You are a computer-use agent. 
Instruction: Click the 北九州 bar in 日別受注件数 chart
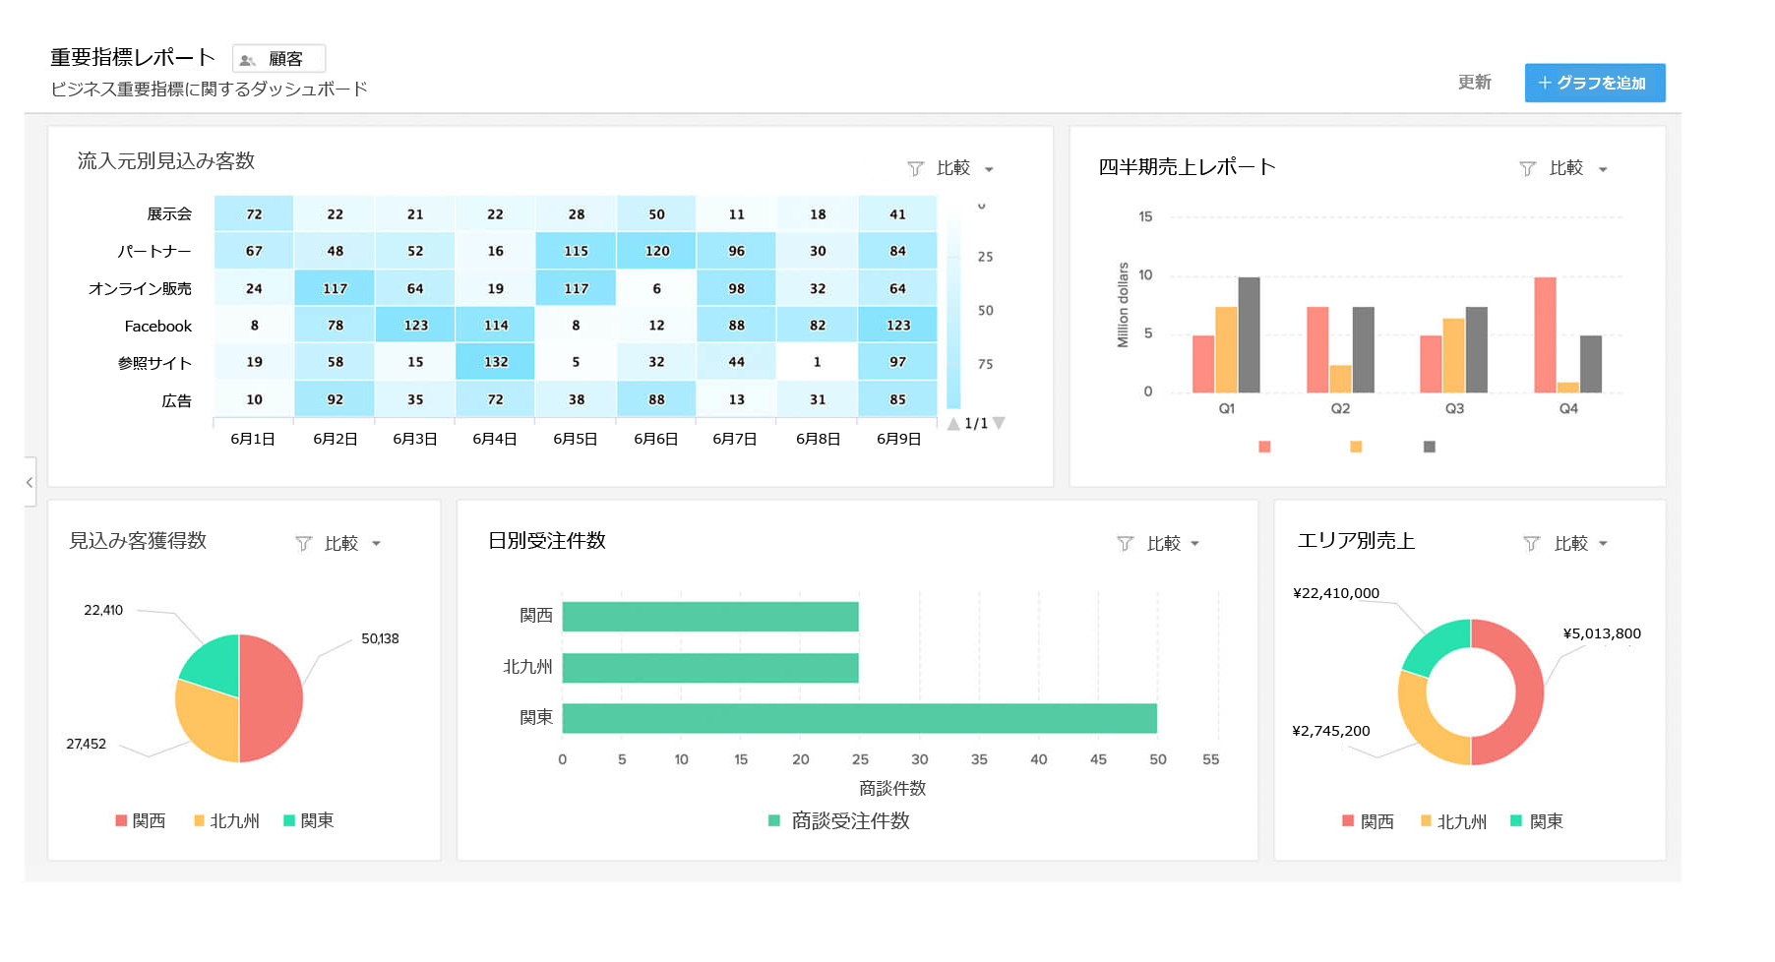(710, 668)
